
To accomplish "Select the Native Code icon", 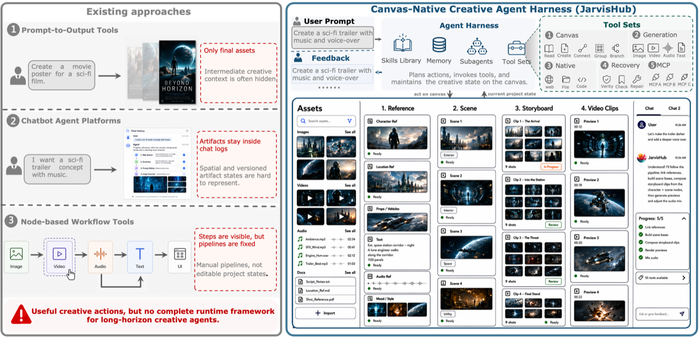I will [582, 80].
